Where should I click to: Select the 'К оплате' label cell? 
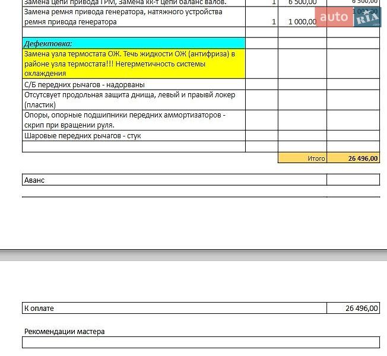[x=175, y=308]
